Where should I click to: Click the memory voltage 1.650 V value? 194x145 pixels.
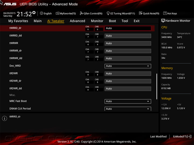181,78
